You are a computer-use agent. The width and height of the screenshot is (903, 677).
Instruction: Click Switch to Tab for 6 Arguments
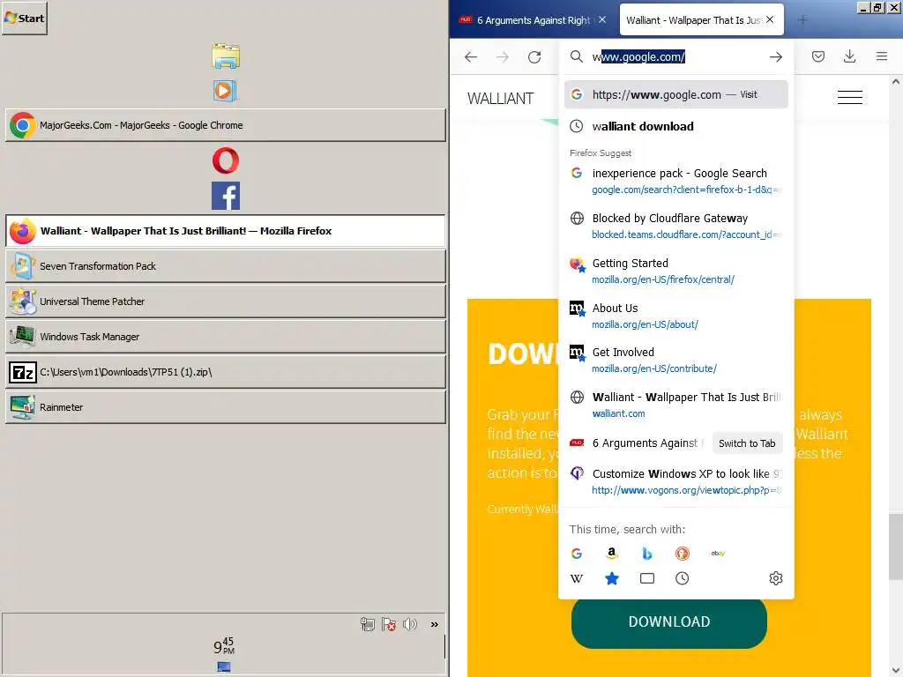coord(747,443)
